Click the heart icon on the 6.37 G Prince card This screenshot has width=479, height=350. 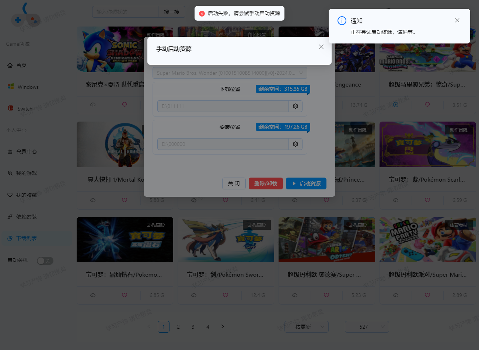[x=326, y=200]
